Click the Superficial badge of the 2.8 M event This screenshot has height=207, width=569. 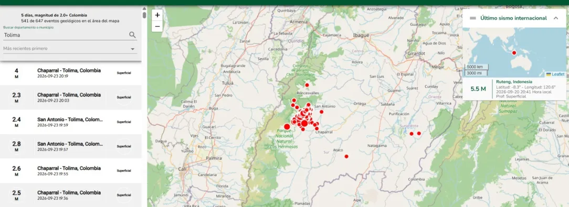pos(124,146)
